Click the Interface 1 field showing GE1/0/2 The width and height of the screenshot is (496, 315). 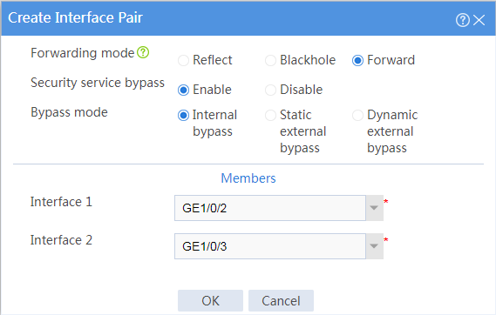coord(270,208)
